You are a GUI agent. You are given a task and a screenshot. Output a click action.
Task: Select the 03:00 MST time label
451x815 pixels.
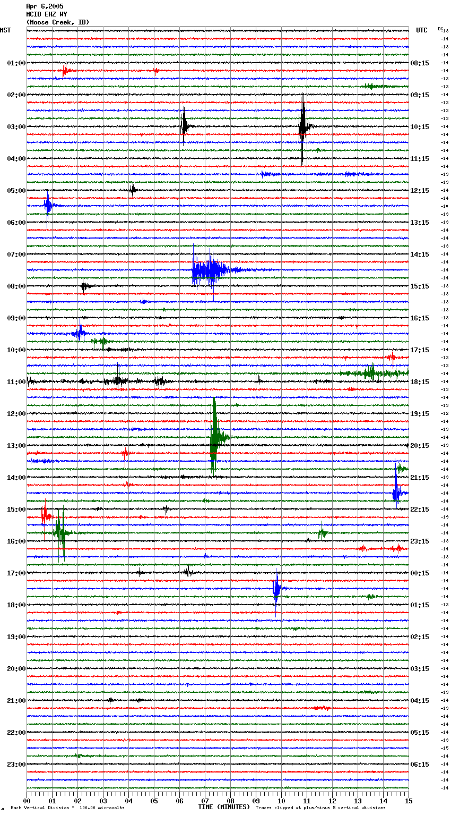point(16,127)
